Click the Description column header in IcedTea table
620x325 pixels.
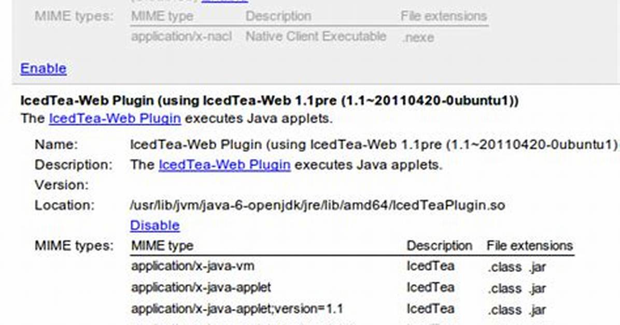point(439,246)
